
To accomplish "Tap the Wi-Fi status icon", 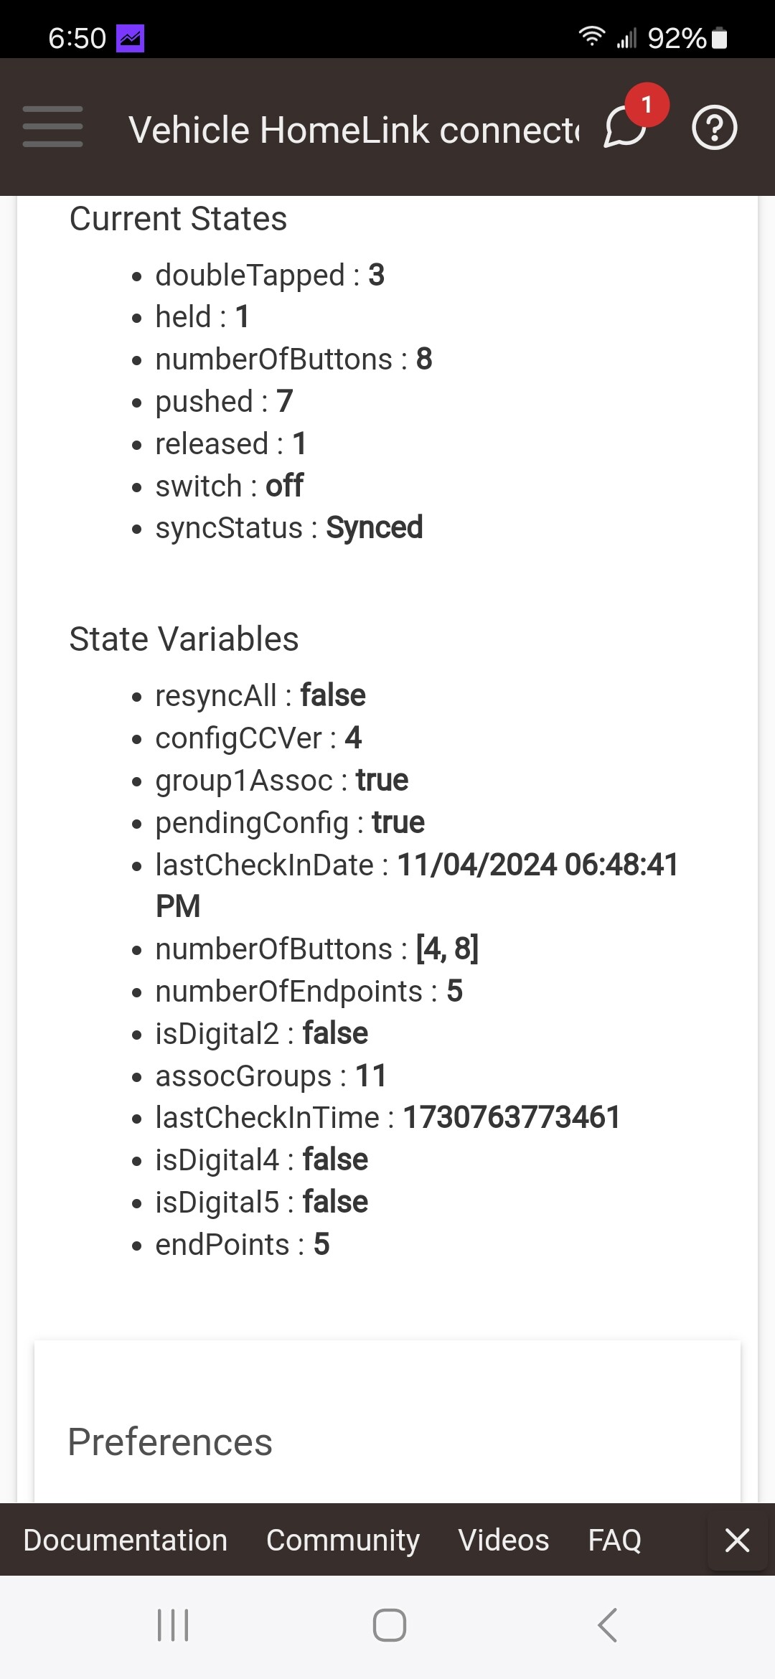I will [592, 37].
